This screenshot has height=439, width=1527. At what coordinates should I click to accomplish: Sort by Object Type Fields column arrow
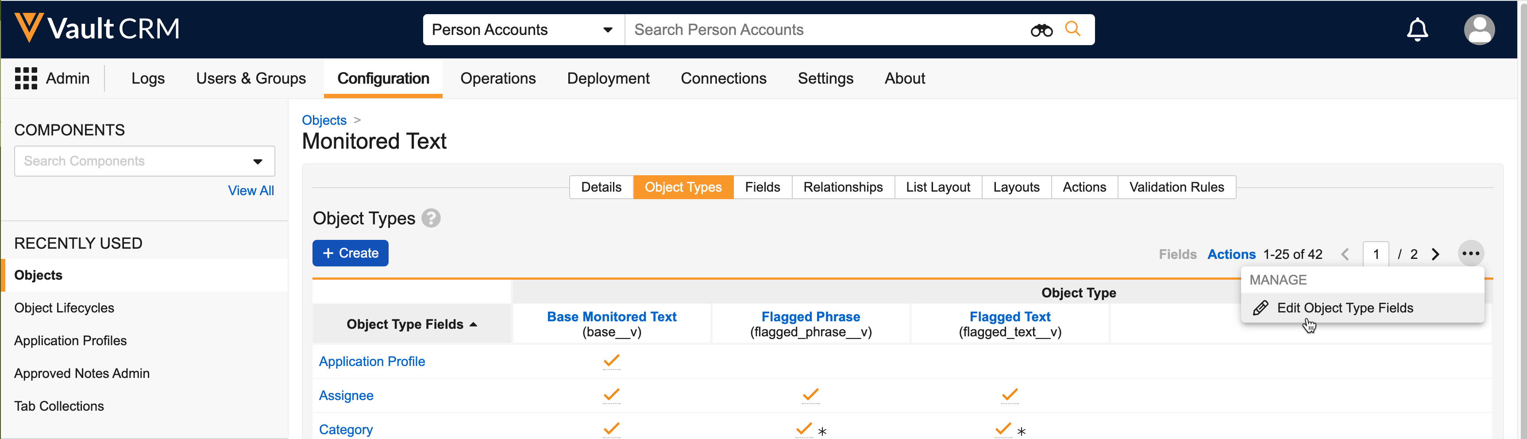click(x=473, y=324)
